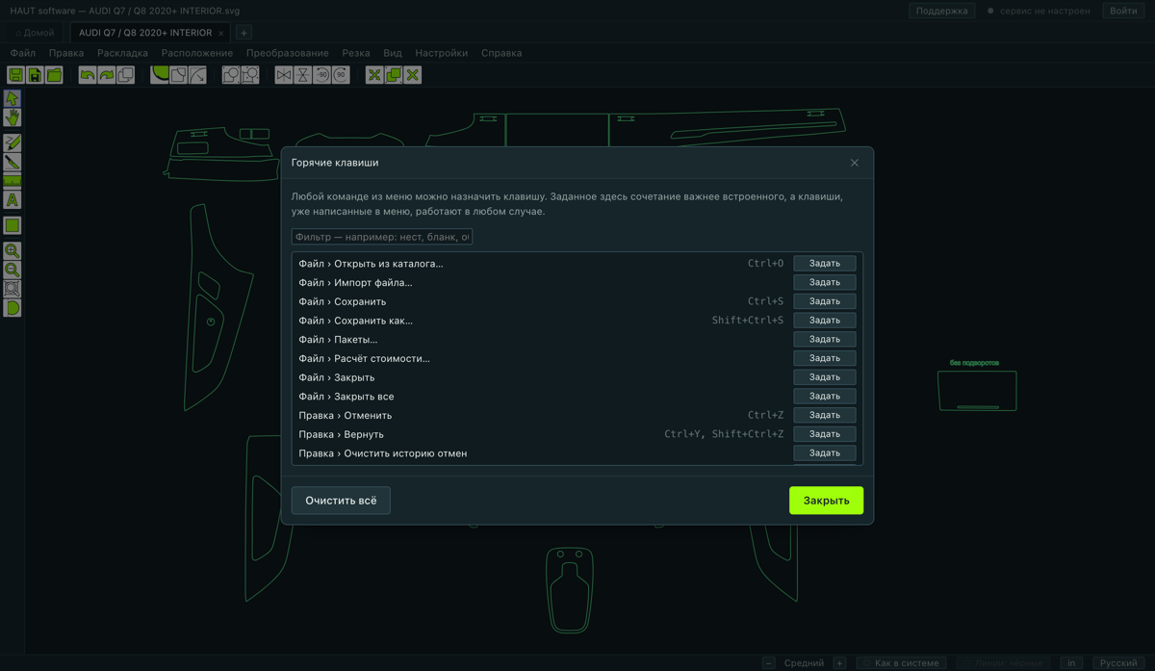Toggle the Как в системе theme option
Image resolution: width=1155 pixels, height=671 pixels.
pos(900,662)
